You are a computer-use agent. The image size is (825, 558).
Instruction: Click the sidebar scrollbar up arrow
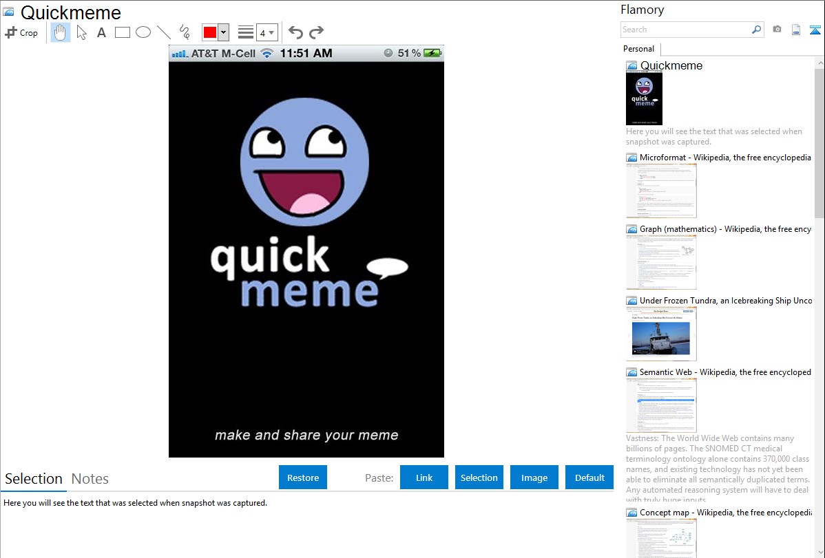819,63
